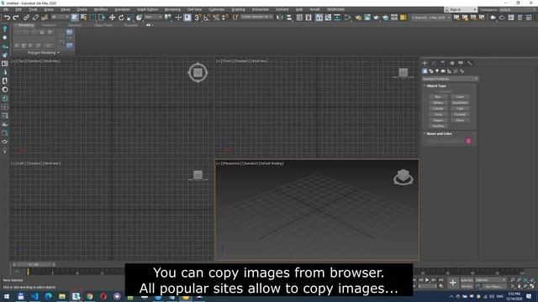Viewport: 538px width, 302px height.
Task: Choose the Select Object tool
Action: point(75,18)
